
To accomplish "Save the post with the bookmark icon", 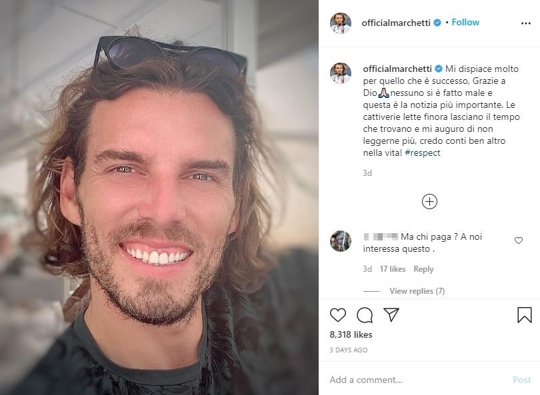I will [524, 315].
